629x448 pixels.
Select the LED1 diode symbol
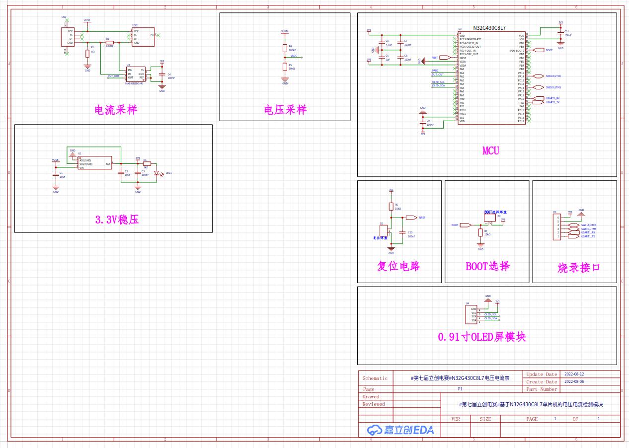(x=157, y=173)
